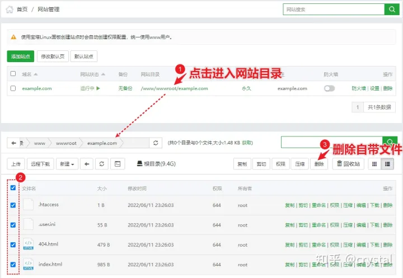Click the file search input field
This screenshot has width=403, height=278.
(332, 142)
